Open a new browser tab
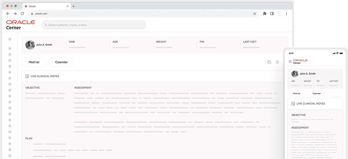 (x=74, y=6)
